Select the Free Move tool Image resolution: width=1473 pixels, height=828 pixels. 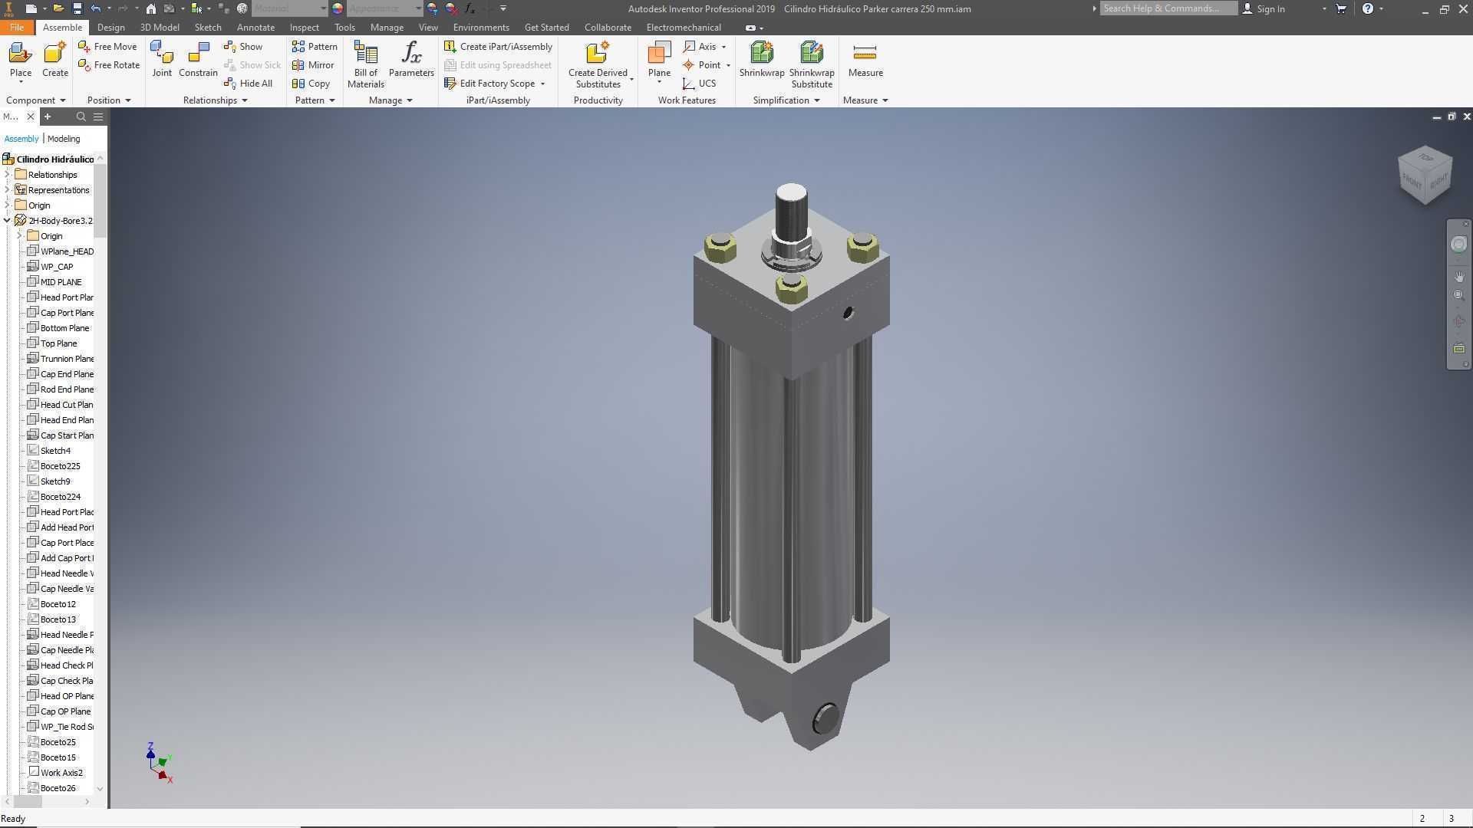[x=107, y=47]
